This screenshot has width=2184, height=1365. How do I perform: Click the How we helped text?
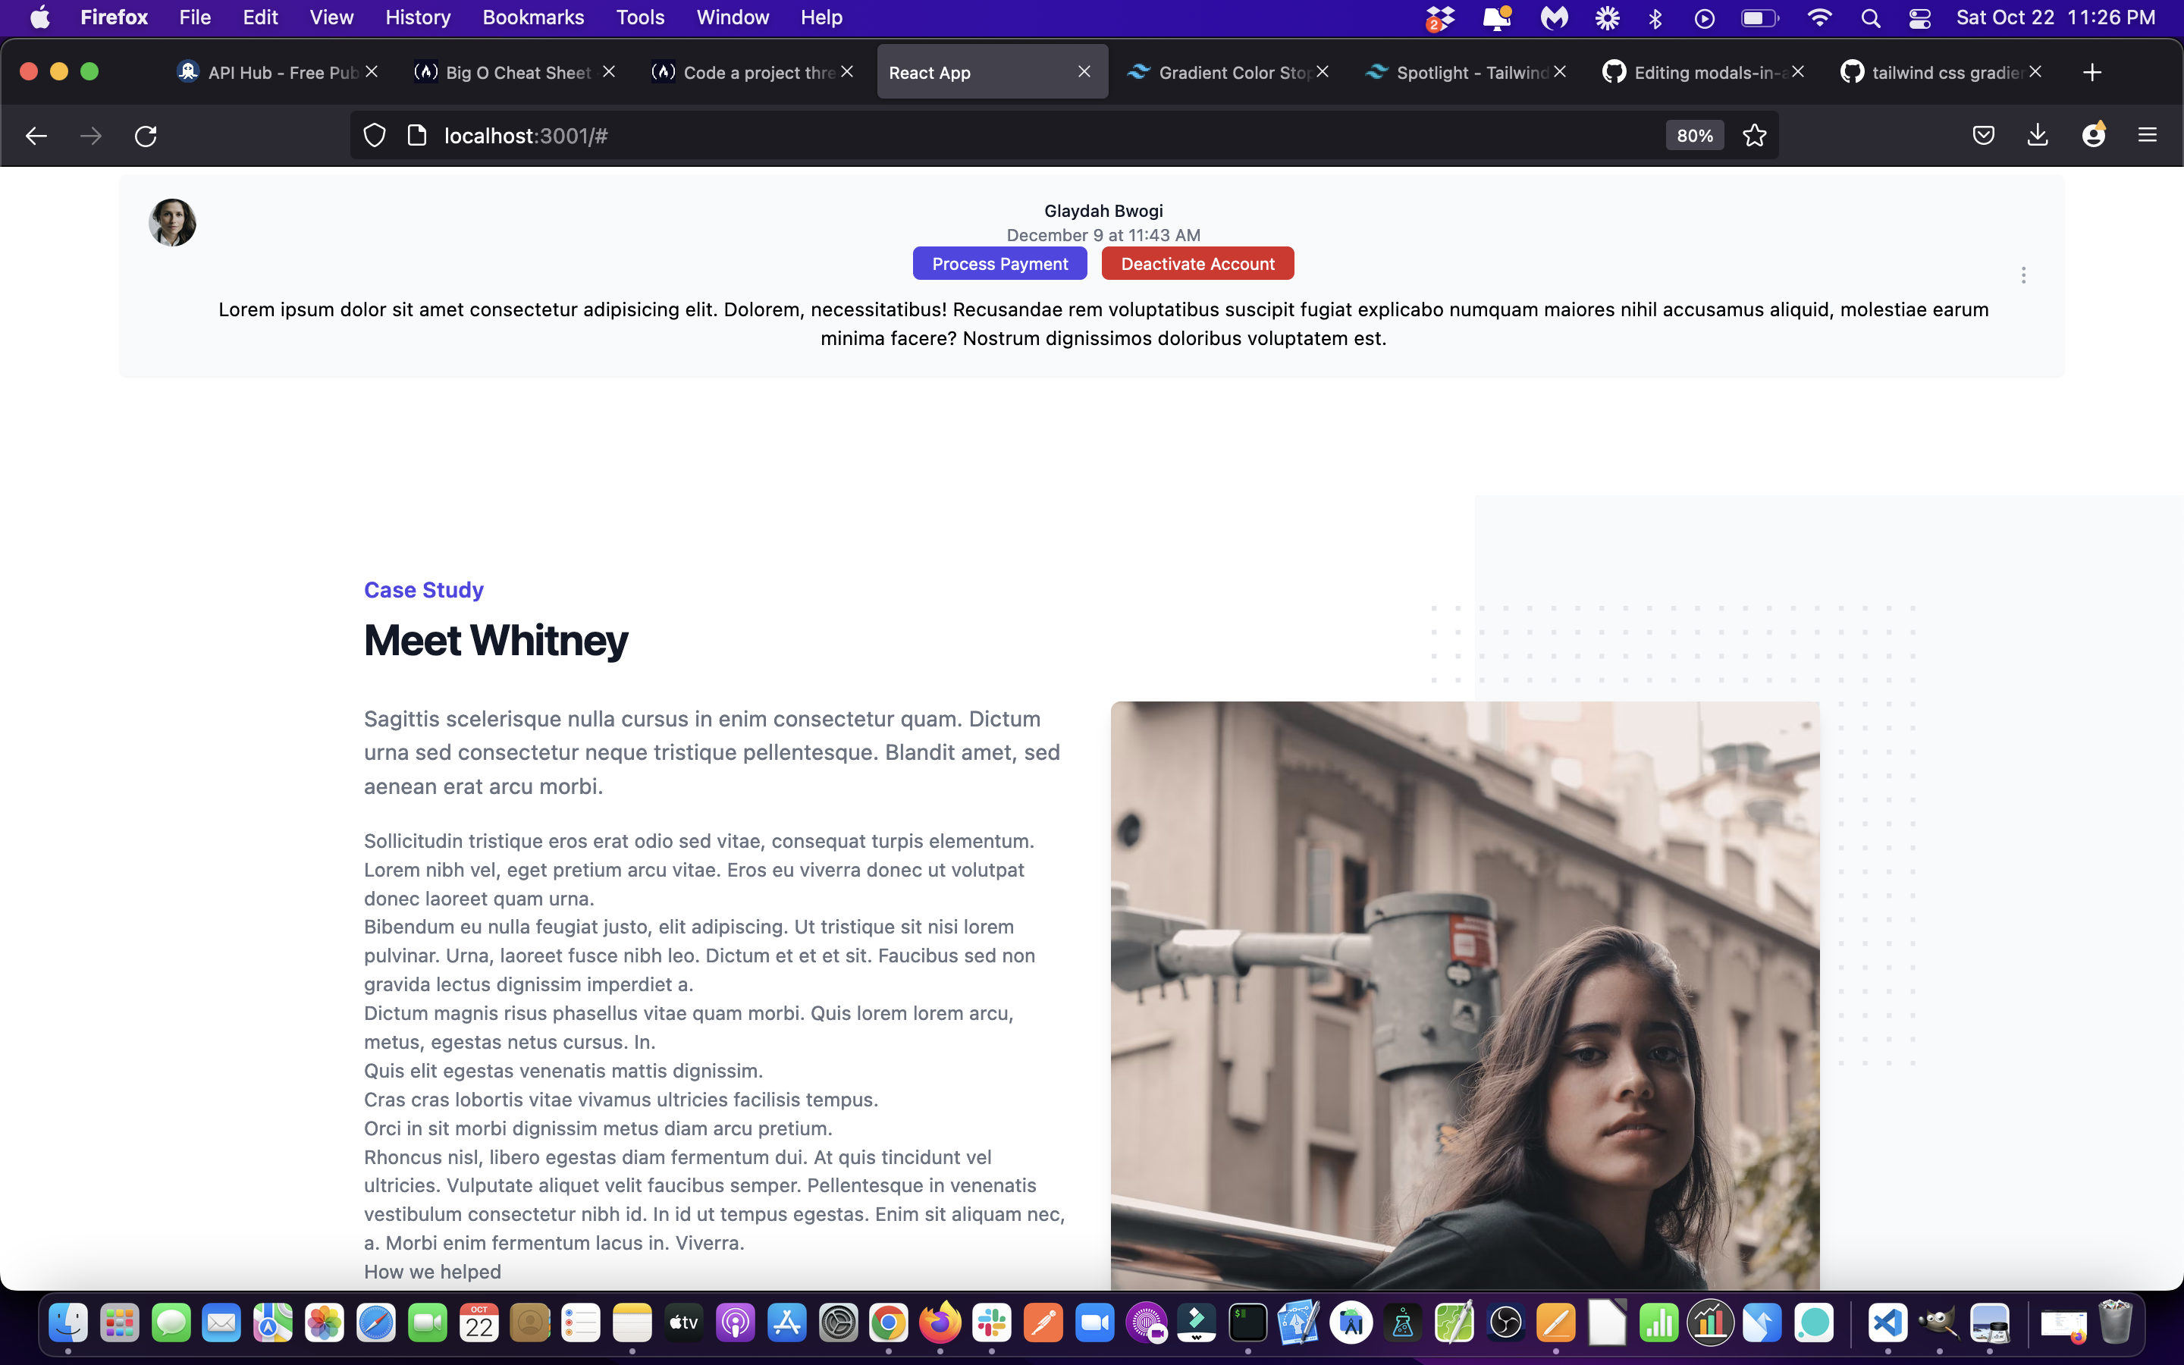(432, 1271)
